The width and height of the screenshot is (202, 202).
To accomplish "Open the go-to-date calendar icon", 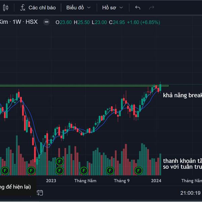I will [x=40, y=193].
